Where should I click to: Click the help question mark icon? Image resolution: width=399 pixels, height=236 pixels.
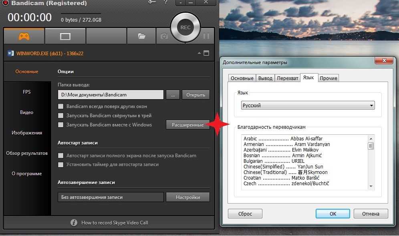point(165,2)
